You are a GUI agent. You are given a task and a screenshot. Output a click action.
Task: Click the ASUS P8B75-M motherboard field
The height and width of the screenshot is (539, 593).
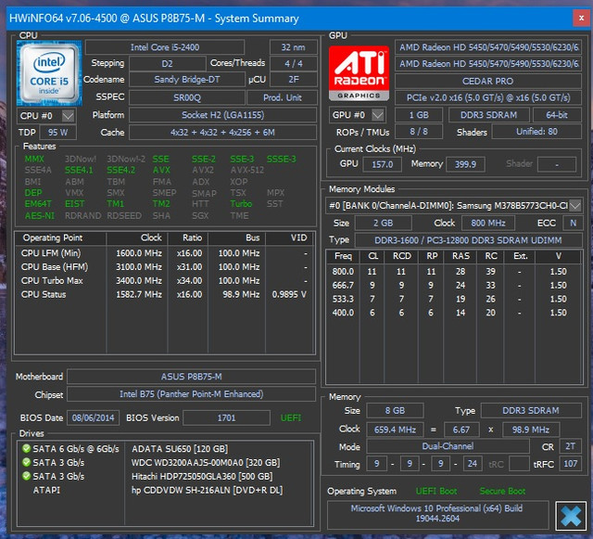(x=192, y=377)
